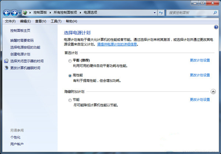This screenshot has height=154, width=221.
Task: Select the 高性能 power plan radio button
Action: click(x=70, y=75)
